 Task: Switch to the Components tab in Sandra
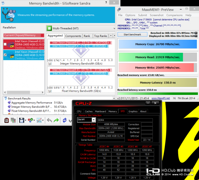tap(73, 36)
